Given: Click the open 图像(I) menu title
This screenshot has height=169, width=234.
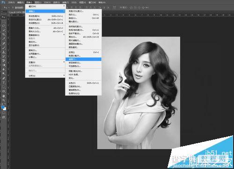Looking at the screenshot, I should click(29, 2).
